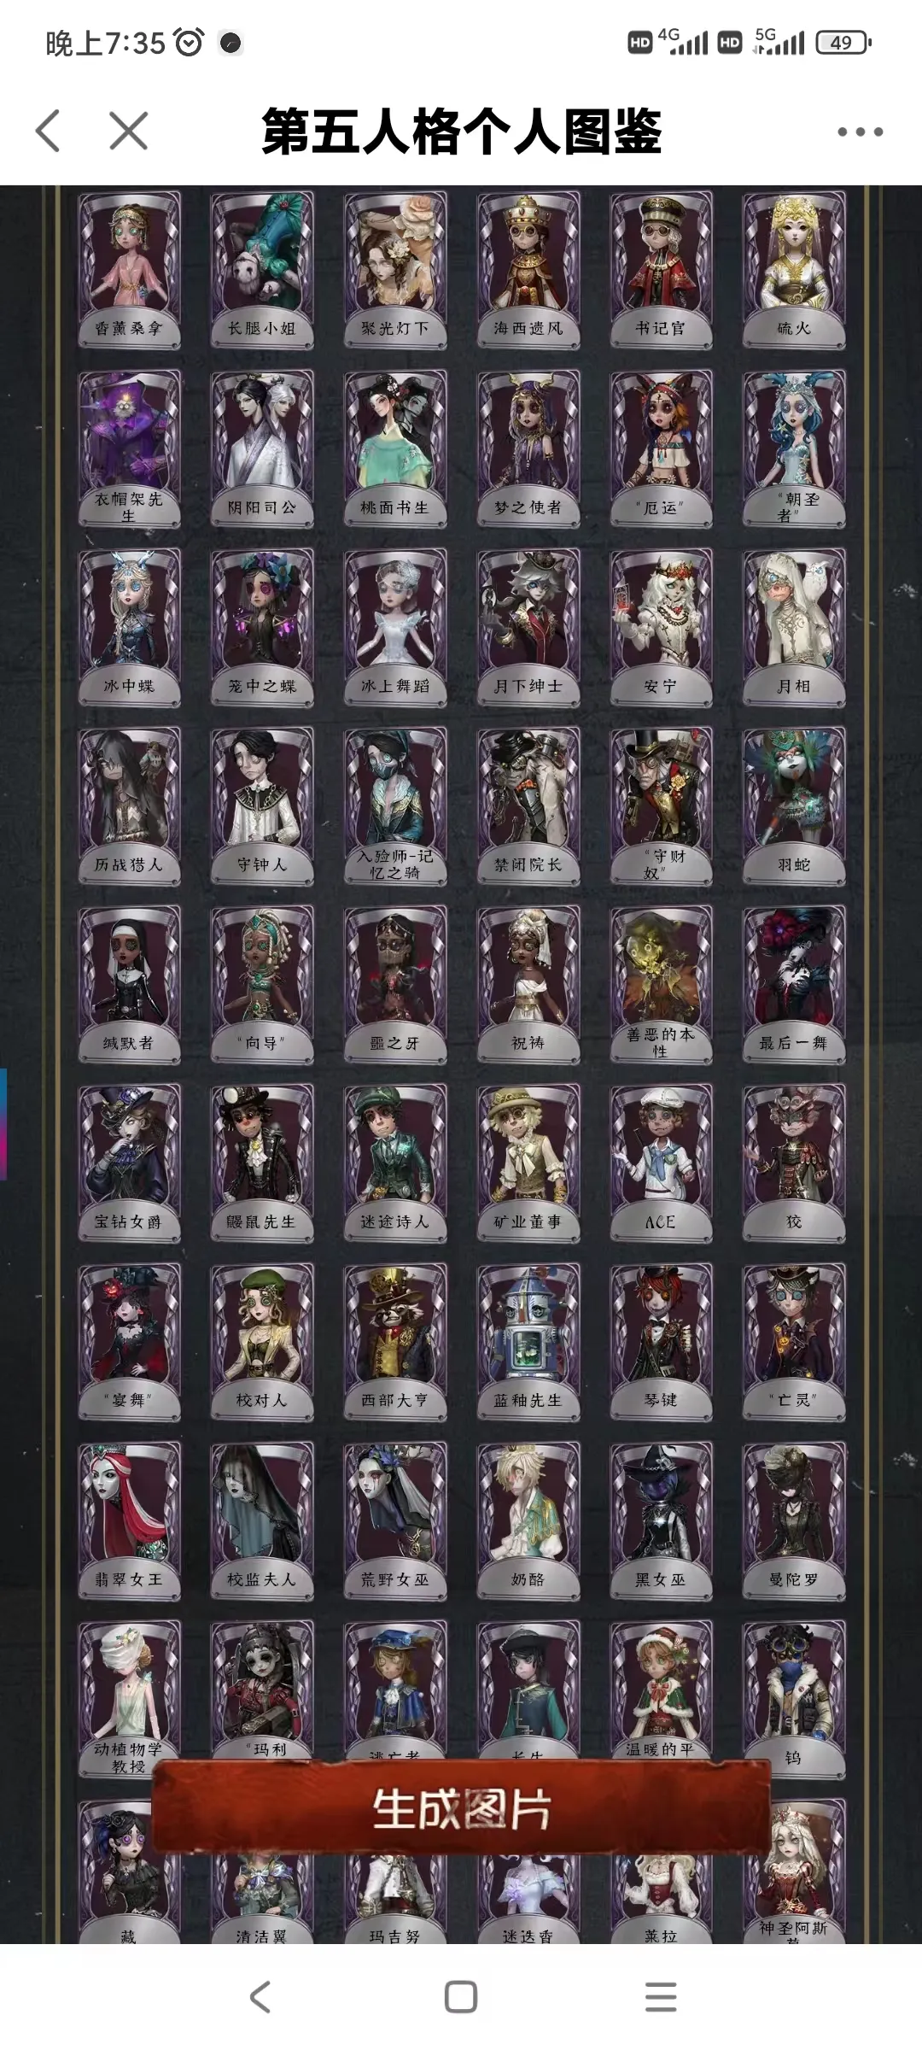Select the 黑女巫 costume card
The image size is (922, 2050).
tap(661, 1521)
